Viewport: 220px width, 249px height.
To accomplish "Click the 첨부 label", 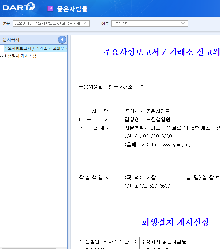I will (105, 23).
